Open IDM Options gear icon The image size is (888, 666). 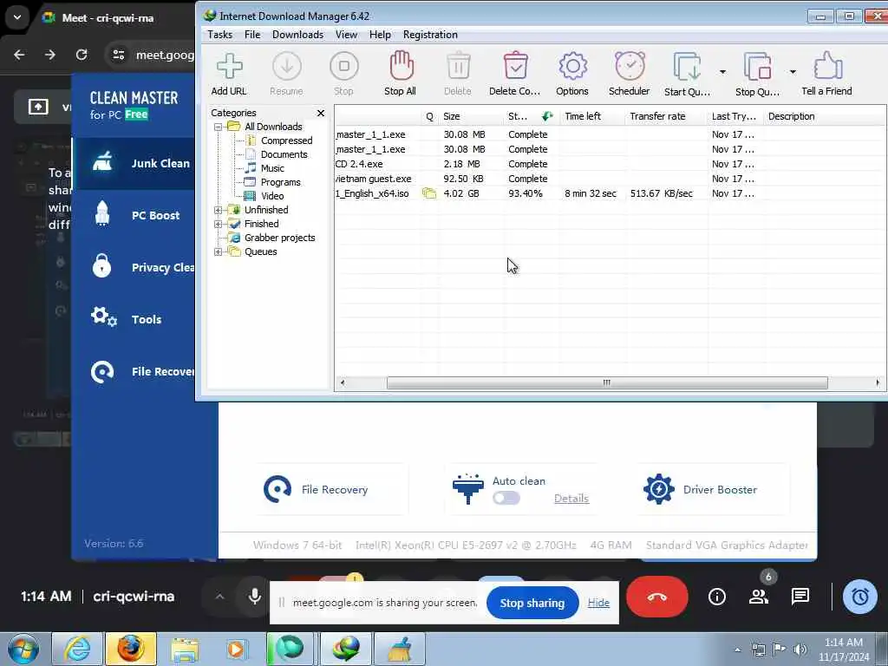[x=572, y=74]
